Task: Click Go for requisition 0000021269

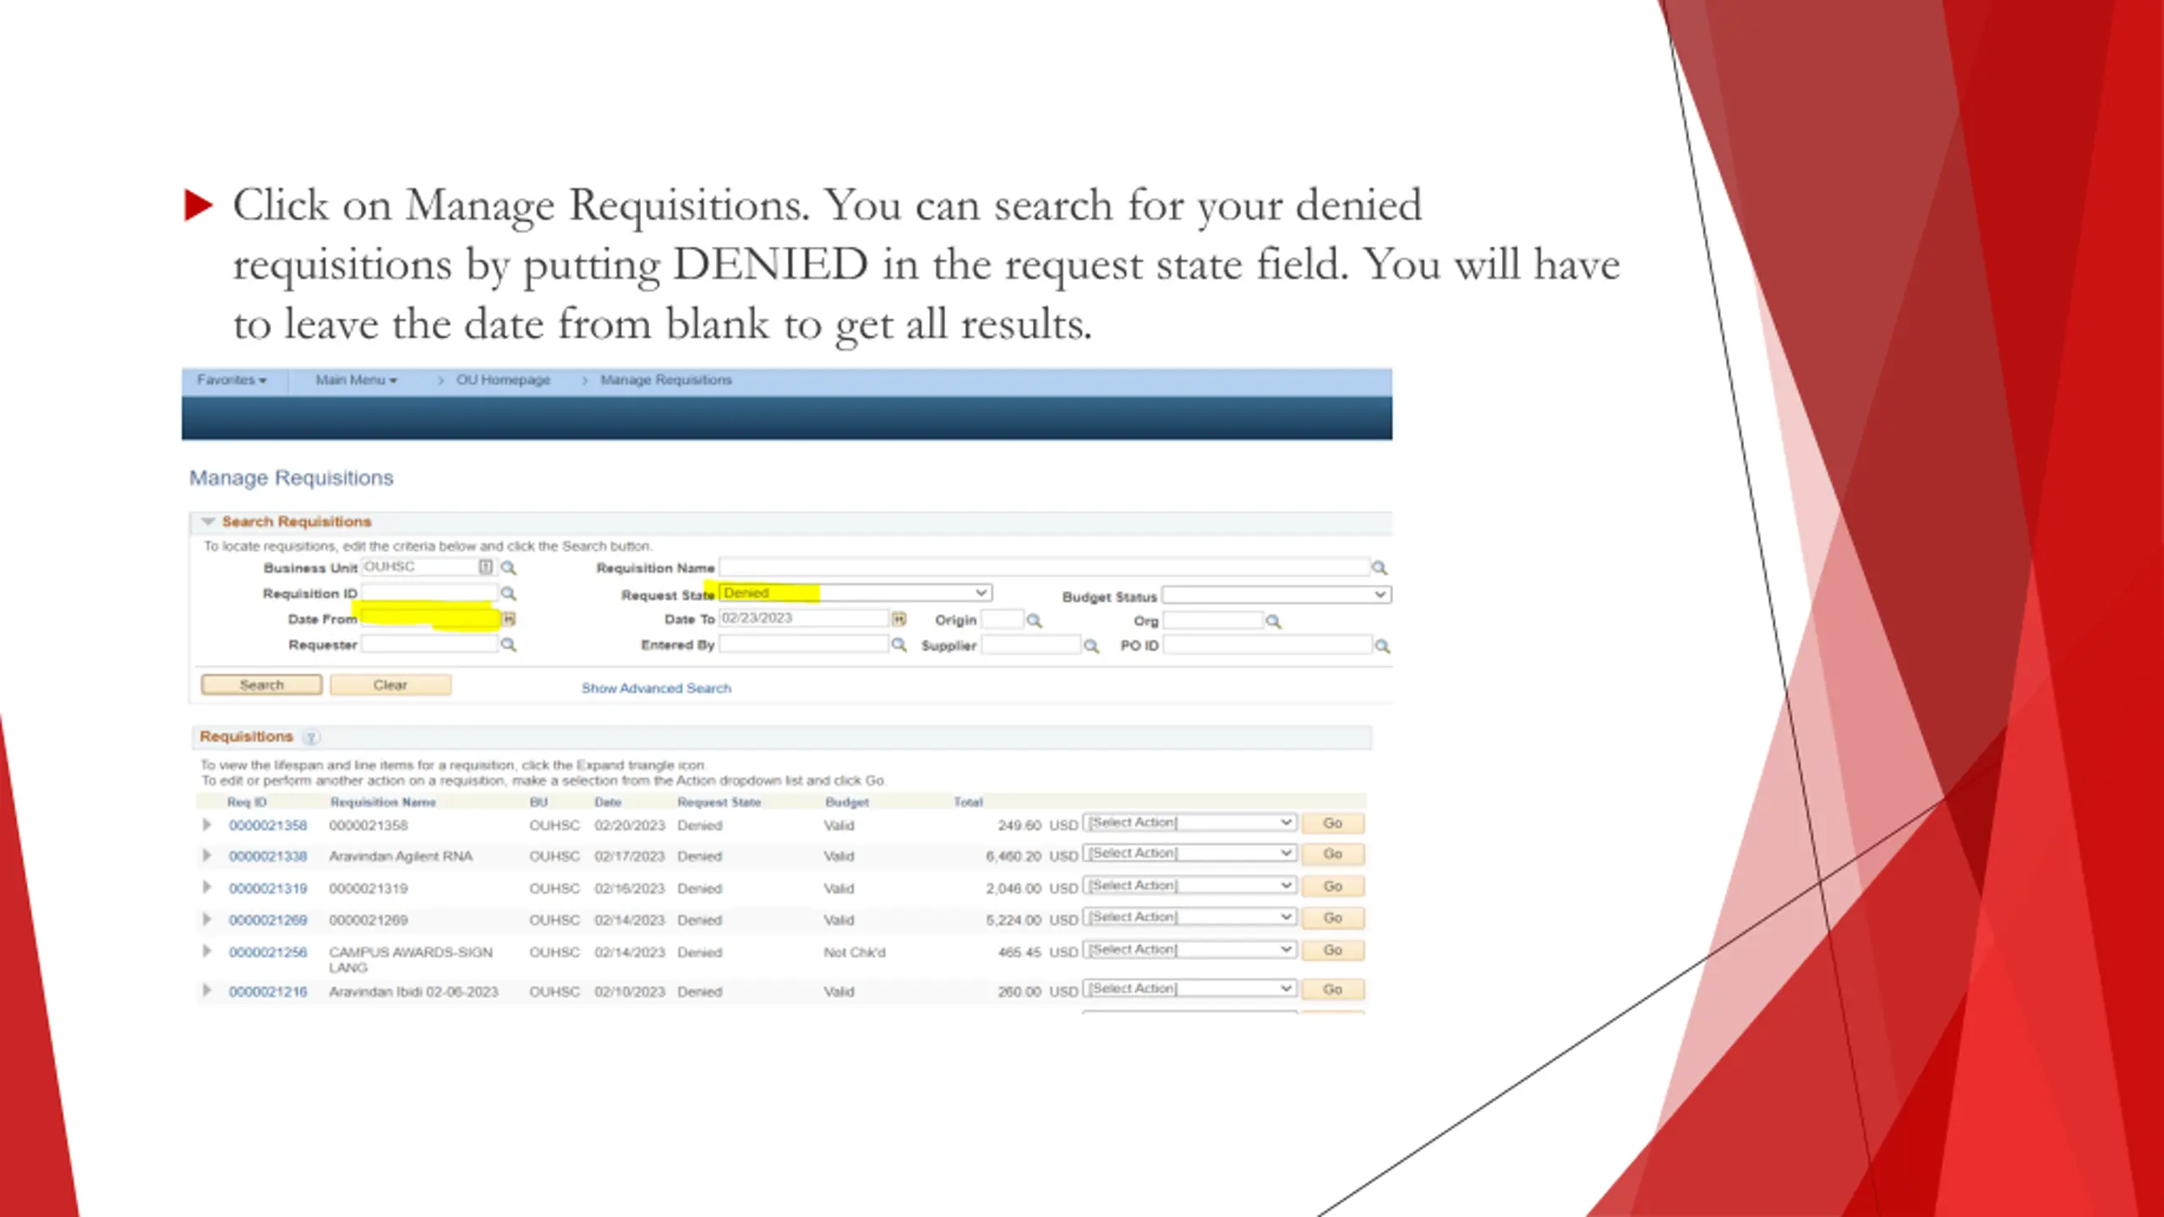Action: click(x=1333, y=918)
